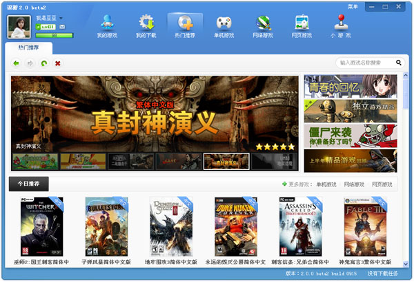Screen dimensions: 414x282
Task: Open 小游戏 joystick icon
Action: coord(341,22)
